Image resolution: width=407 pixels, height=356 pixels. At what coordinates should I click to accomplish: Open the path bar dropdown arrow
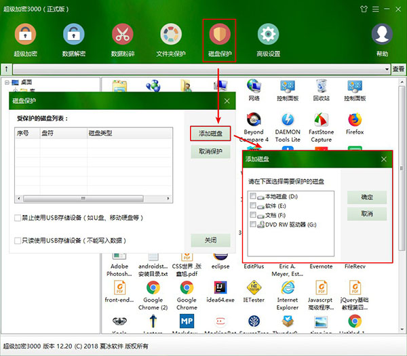pos(387,69)
